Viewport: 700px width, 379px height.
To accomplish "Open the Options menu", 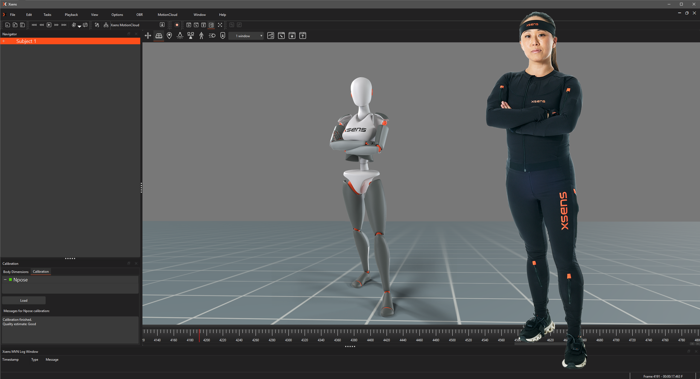I will coord(117,15).
